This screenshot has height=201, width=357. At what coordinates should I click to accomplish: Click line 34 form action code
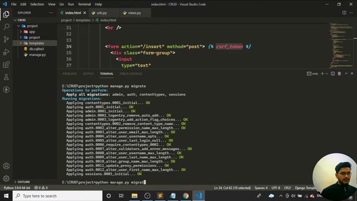[x=178, y=46]
